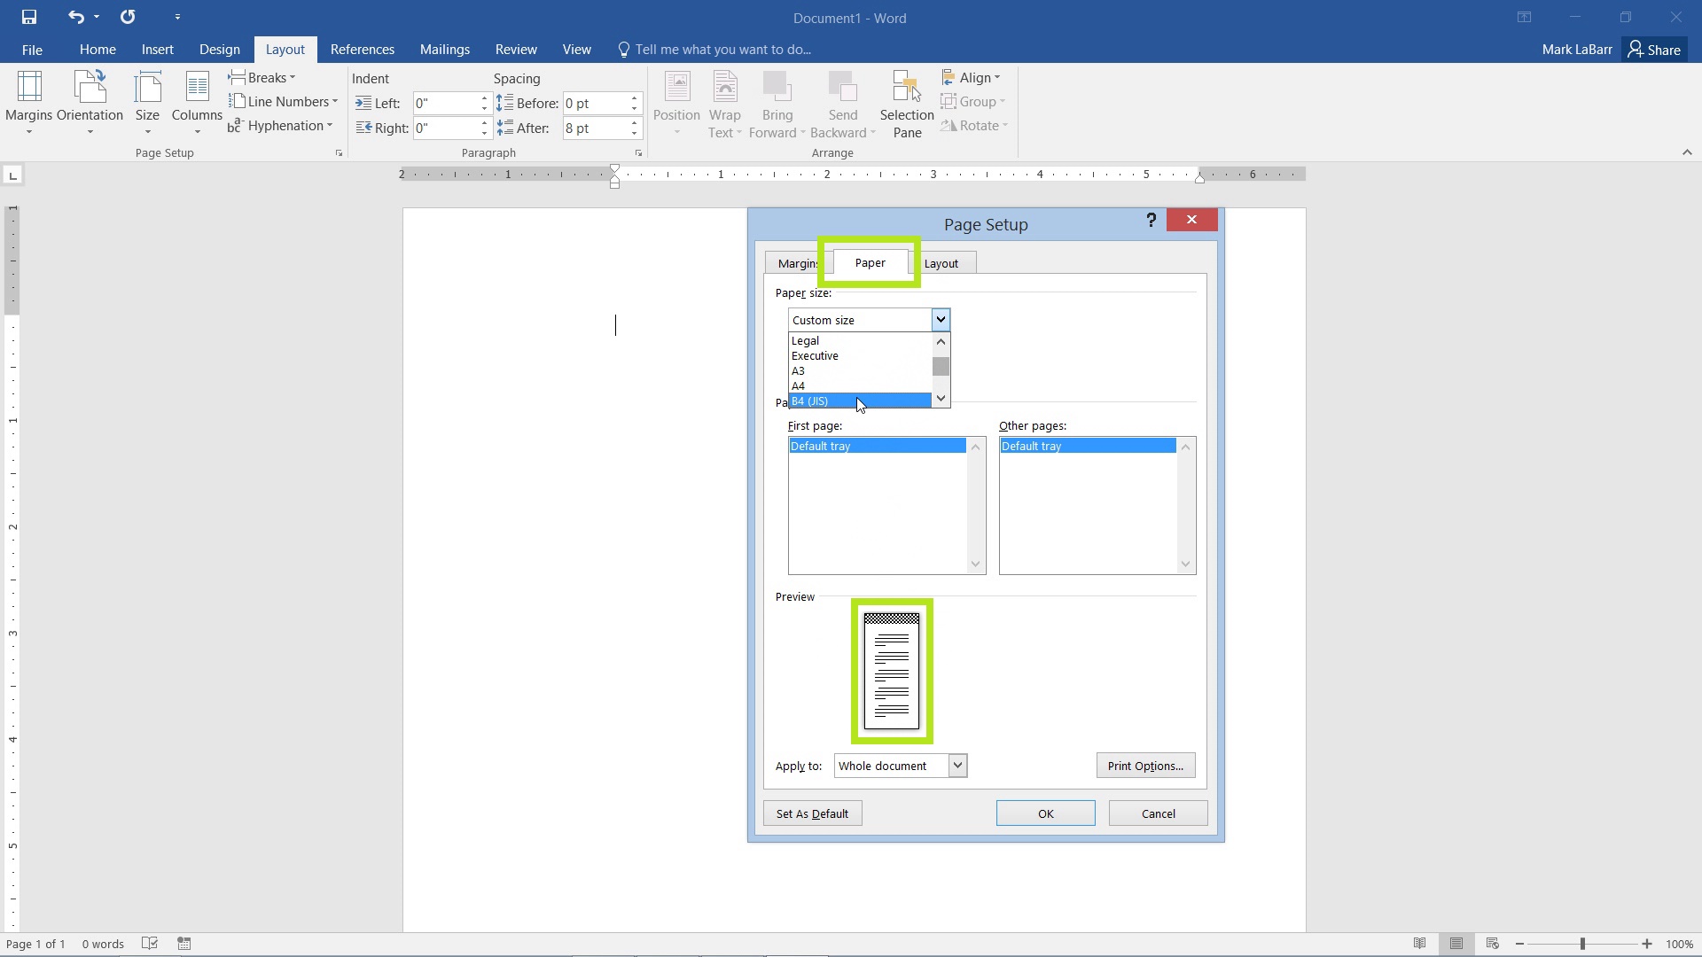The width and height of the screenshot is (1702, 957).
Task: Open the Selection Pane
Action: [x=905, y=102]
